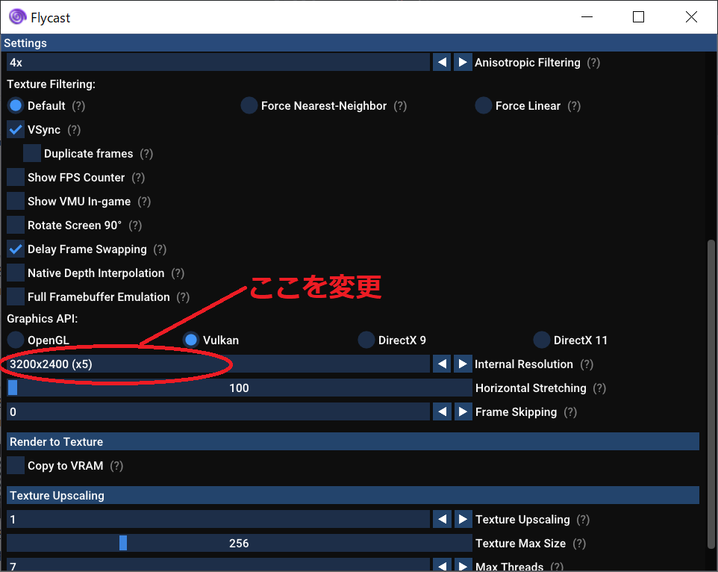The width and height of the screenshot is (718, 572).
Task: Show help for Duplicate frames
Action: click(x=146, y=153)
